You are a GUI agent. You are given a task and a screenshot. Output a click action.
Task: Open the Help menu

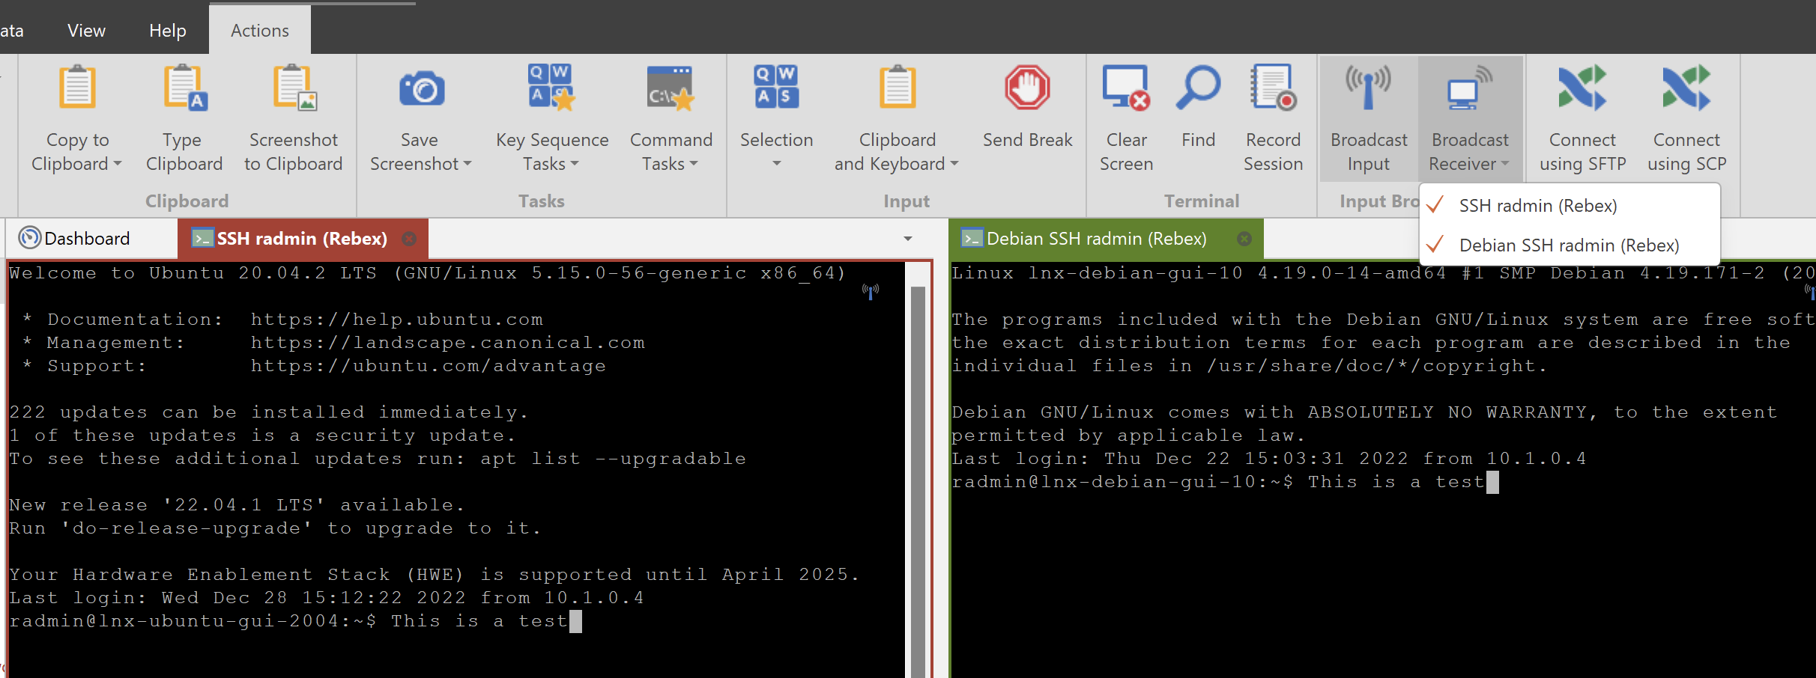[167, 31]
